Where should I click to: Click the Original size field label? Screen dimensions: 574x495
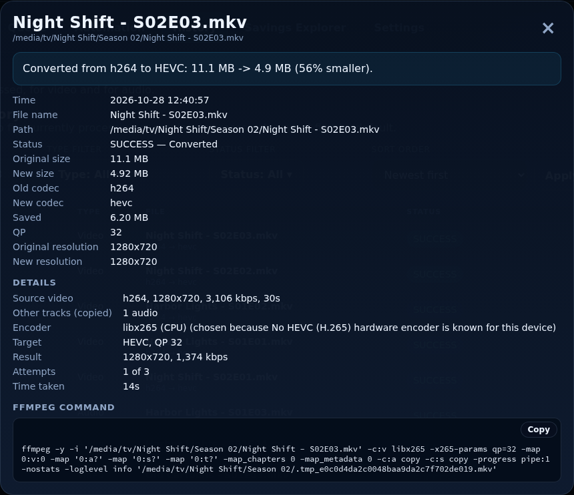41,159
